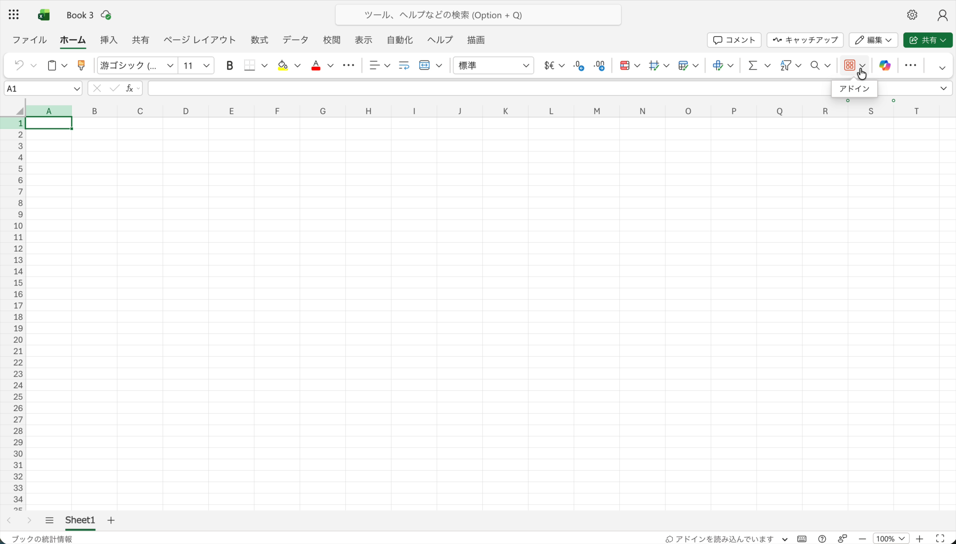
Task: Add a new sheet with the plus button
Action: click(x=111, y=520)
